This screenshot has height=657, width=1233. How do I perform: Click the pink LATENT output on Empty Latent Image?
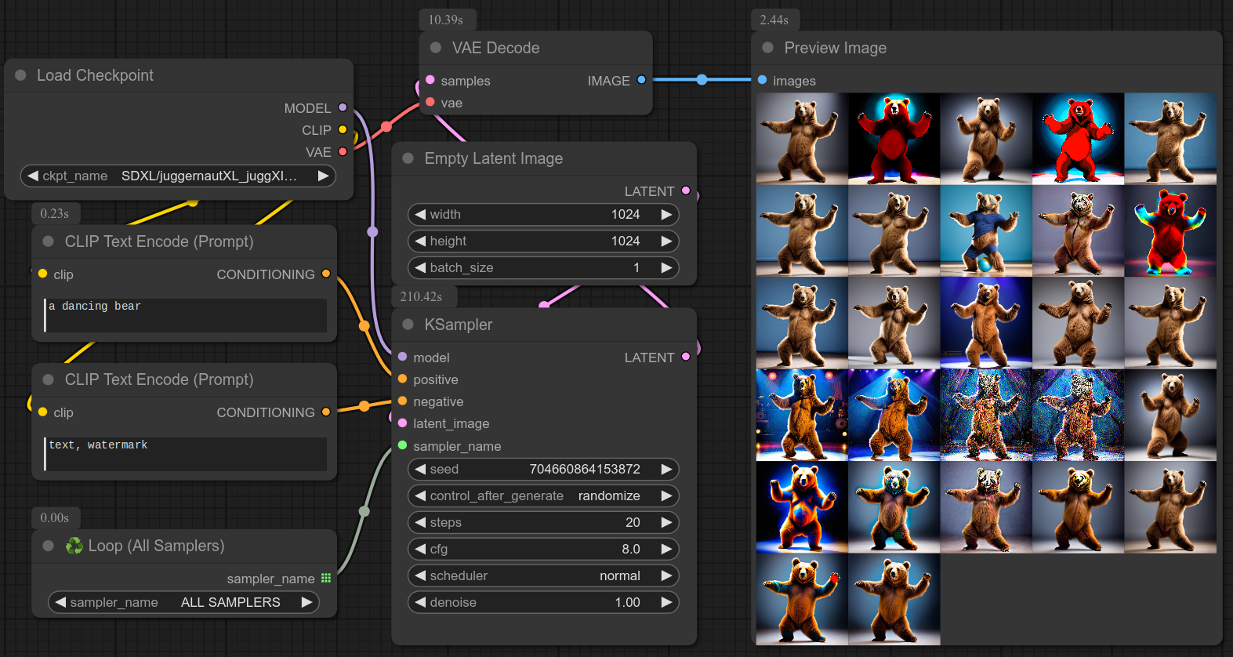click(x=686, y=191)
